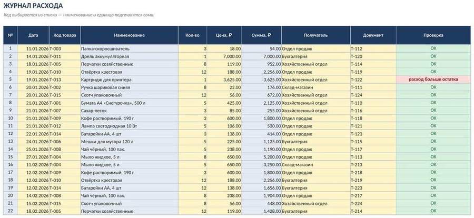
Task: Select date cell 11.01.2026
Action: coord(33,48)
